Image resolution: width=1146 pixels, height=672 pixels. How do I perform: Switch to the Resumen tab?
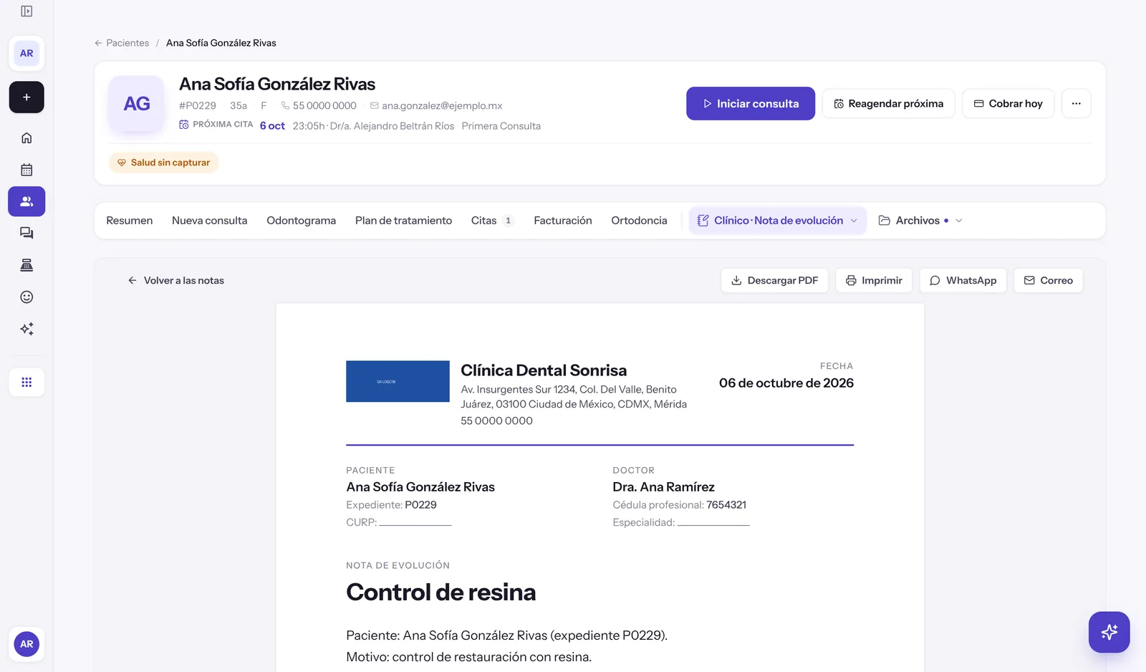pos(130,221)
